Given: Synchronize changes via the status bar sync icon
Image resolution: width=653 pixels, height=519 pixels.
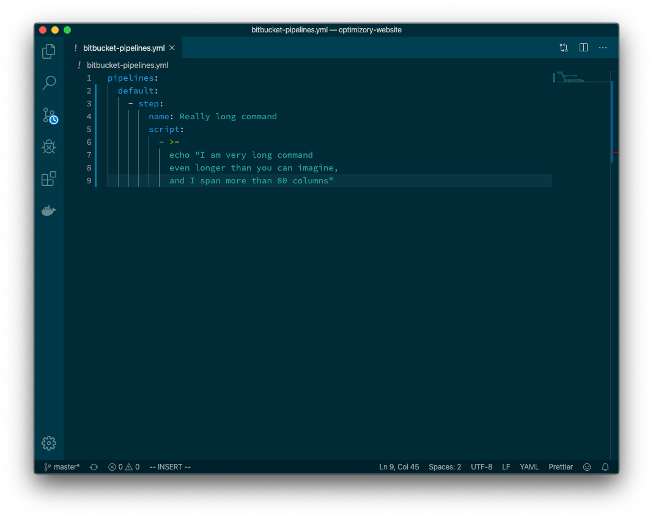Looking at the screenshot, I should tap(93, 466).
